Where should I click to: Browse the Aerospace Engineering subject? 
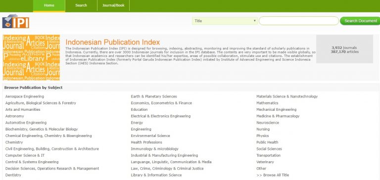[x=24, y=96]
